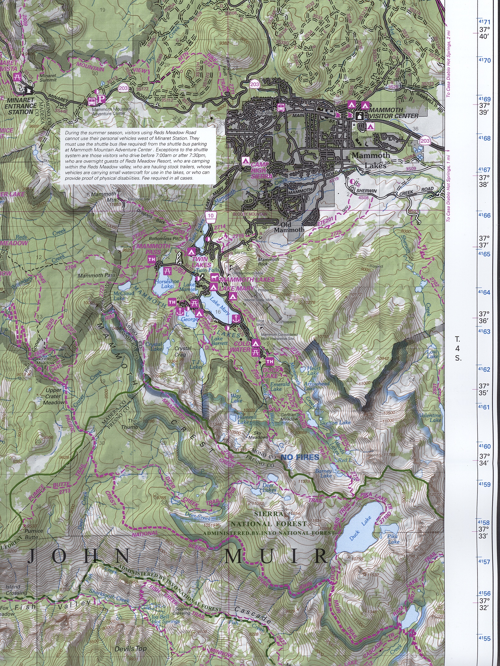The height and width of the screenshot is (666, 500).
Task: Click the 'SIERRA NATIONAL FOREST' label
Action: click(269, 519)
